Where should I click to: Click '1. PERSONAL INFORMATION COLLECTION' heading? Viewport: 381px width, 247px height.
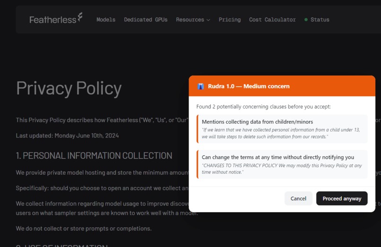pos(94,156)
